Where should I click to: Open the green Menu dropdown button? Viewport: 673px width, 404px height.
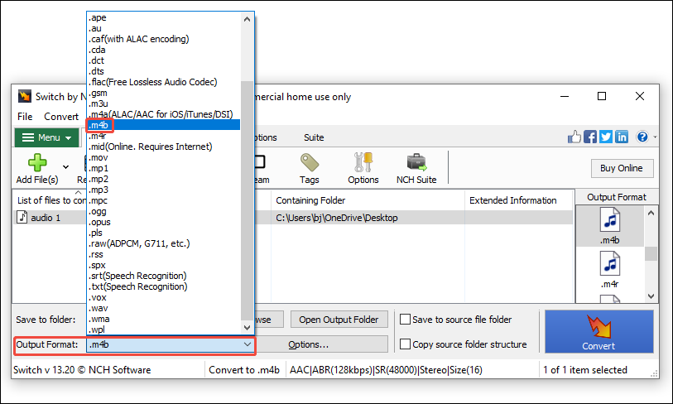[47, 137]
